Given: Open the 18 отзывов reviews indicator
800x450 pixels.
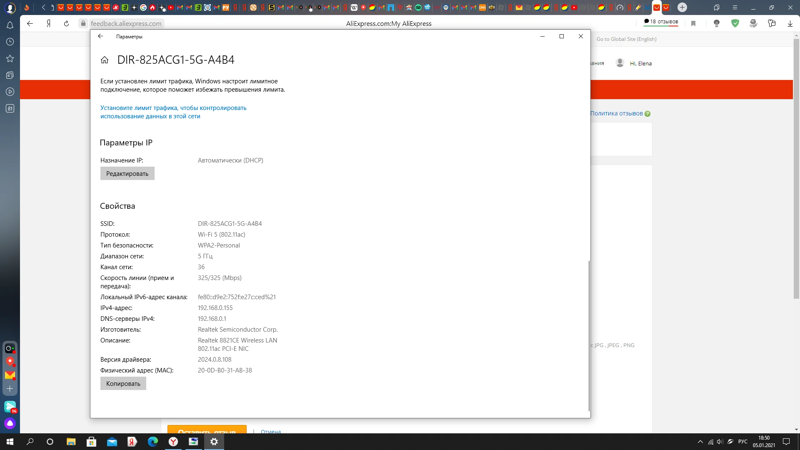Looking at the screenshot, I should click(661, 22).
